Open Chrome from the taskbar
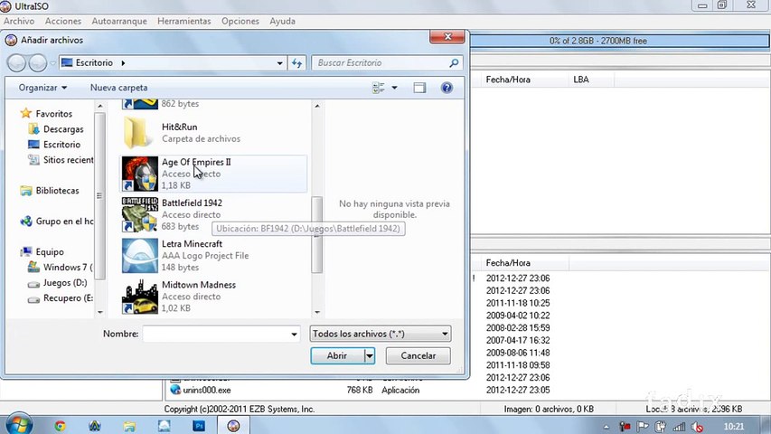Viewport: 771px width, 434px height. point(60,426)
